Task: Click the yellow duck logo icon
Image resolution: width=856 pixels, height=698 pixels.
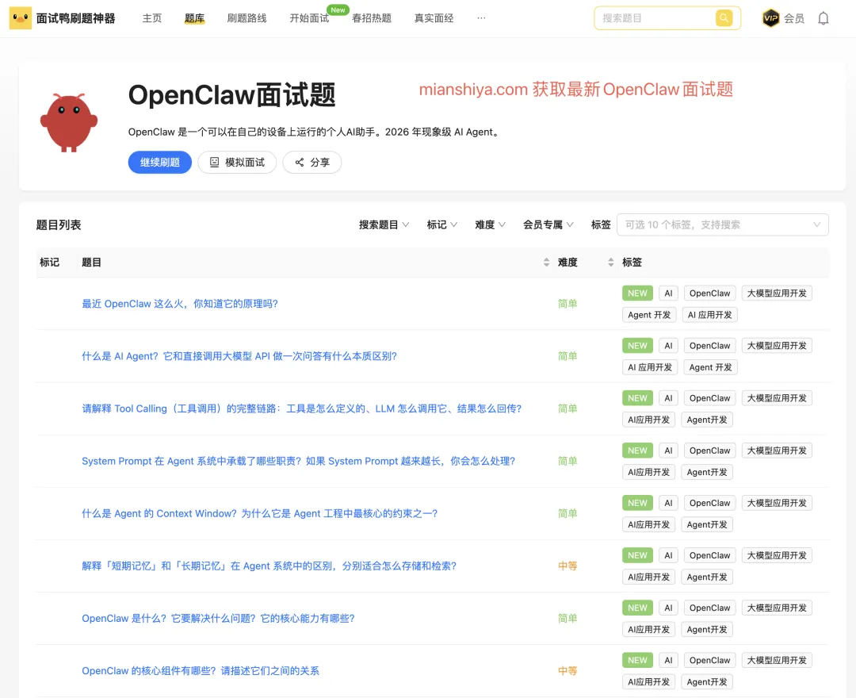Action: (x=20, y=18)
